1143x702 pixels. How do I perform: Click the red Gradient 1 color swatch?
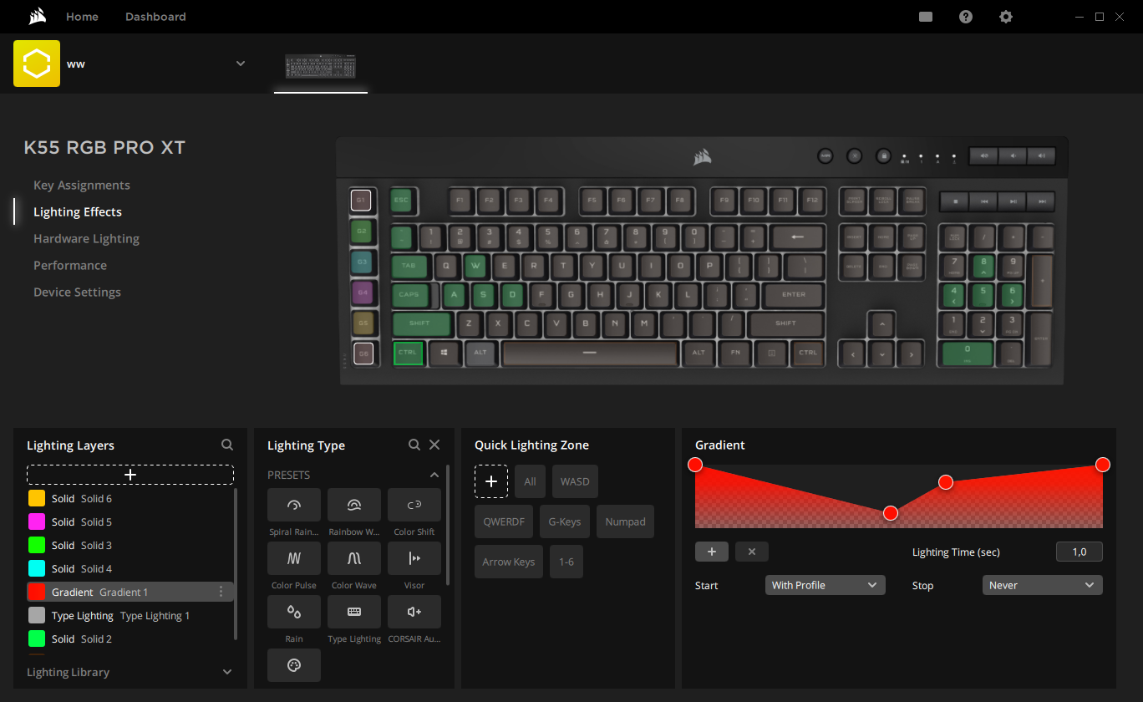(37, 592)
